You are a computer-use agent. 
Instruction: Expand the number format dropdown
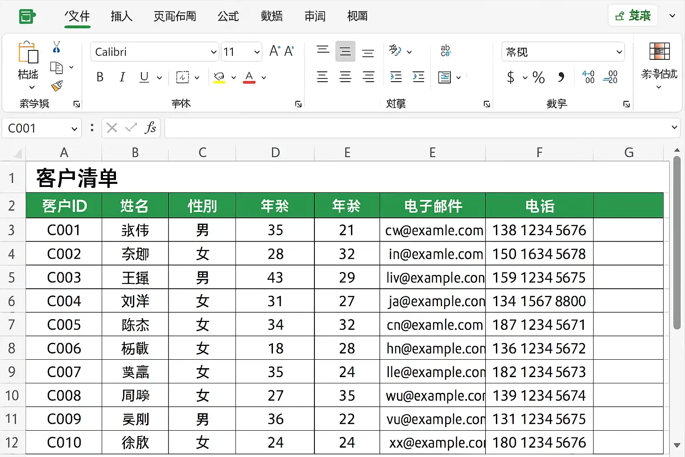pos(619,52)
